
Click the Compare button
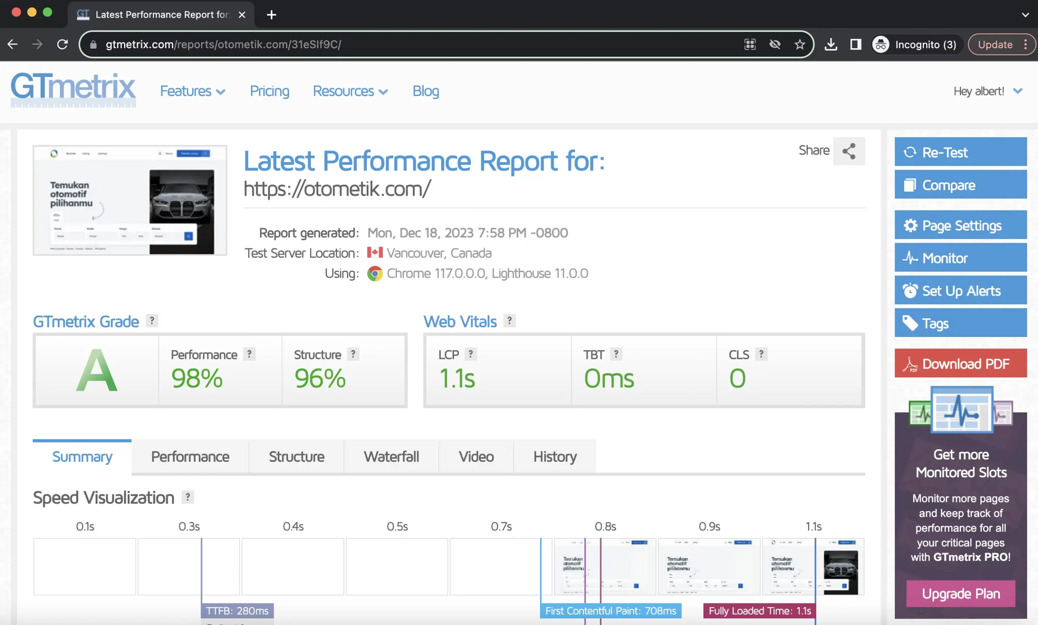click(961, 185)
